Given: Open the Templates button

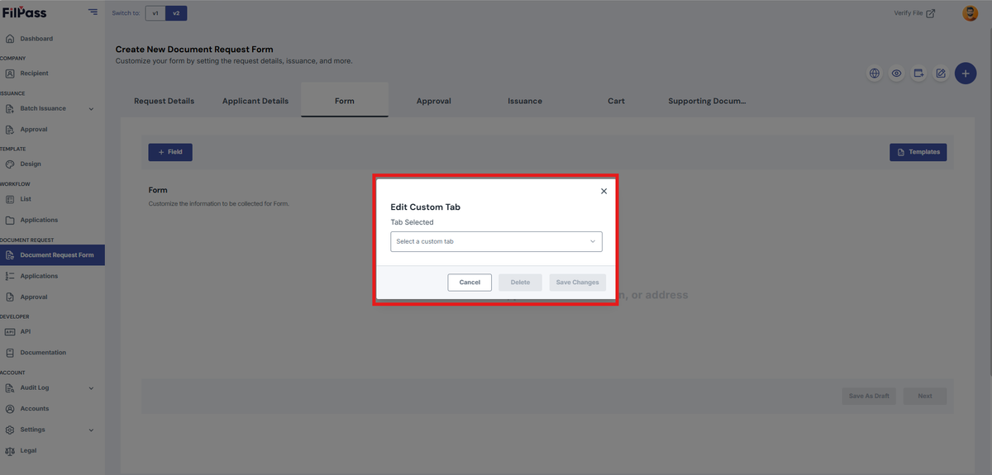Looking at the screenshot, I should coord(918,152).
